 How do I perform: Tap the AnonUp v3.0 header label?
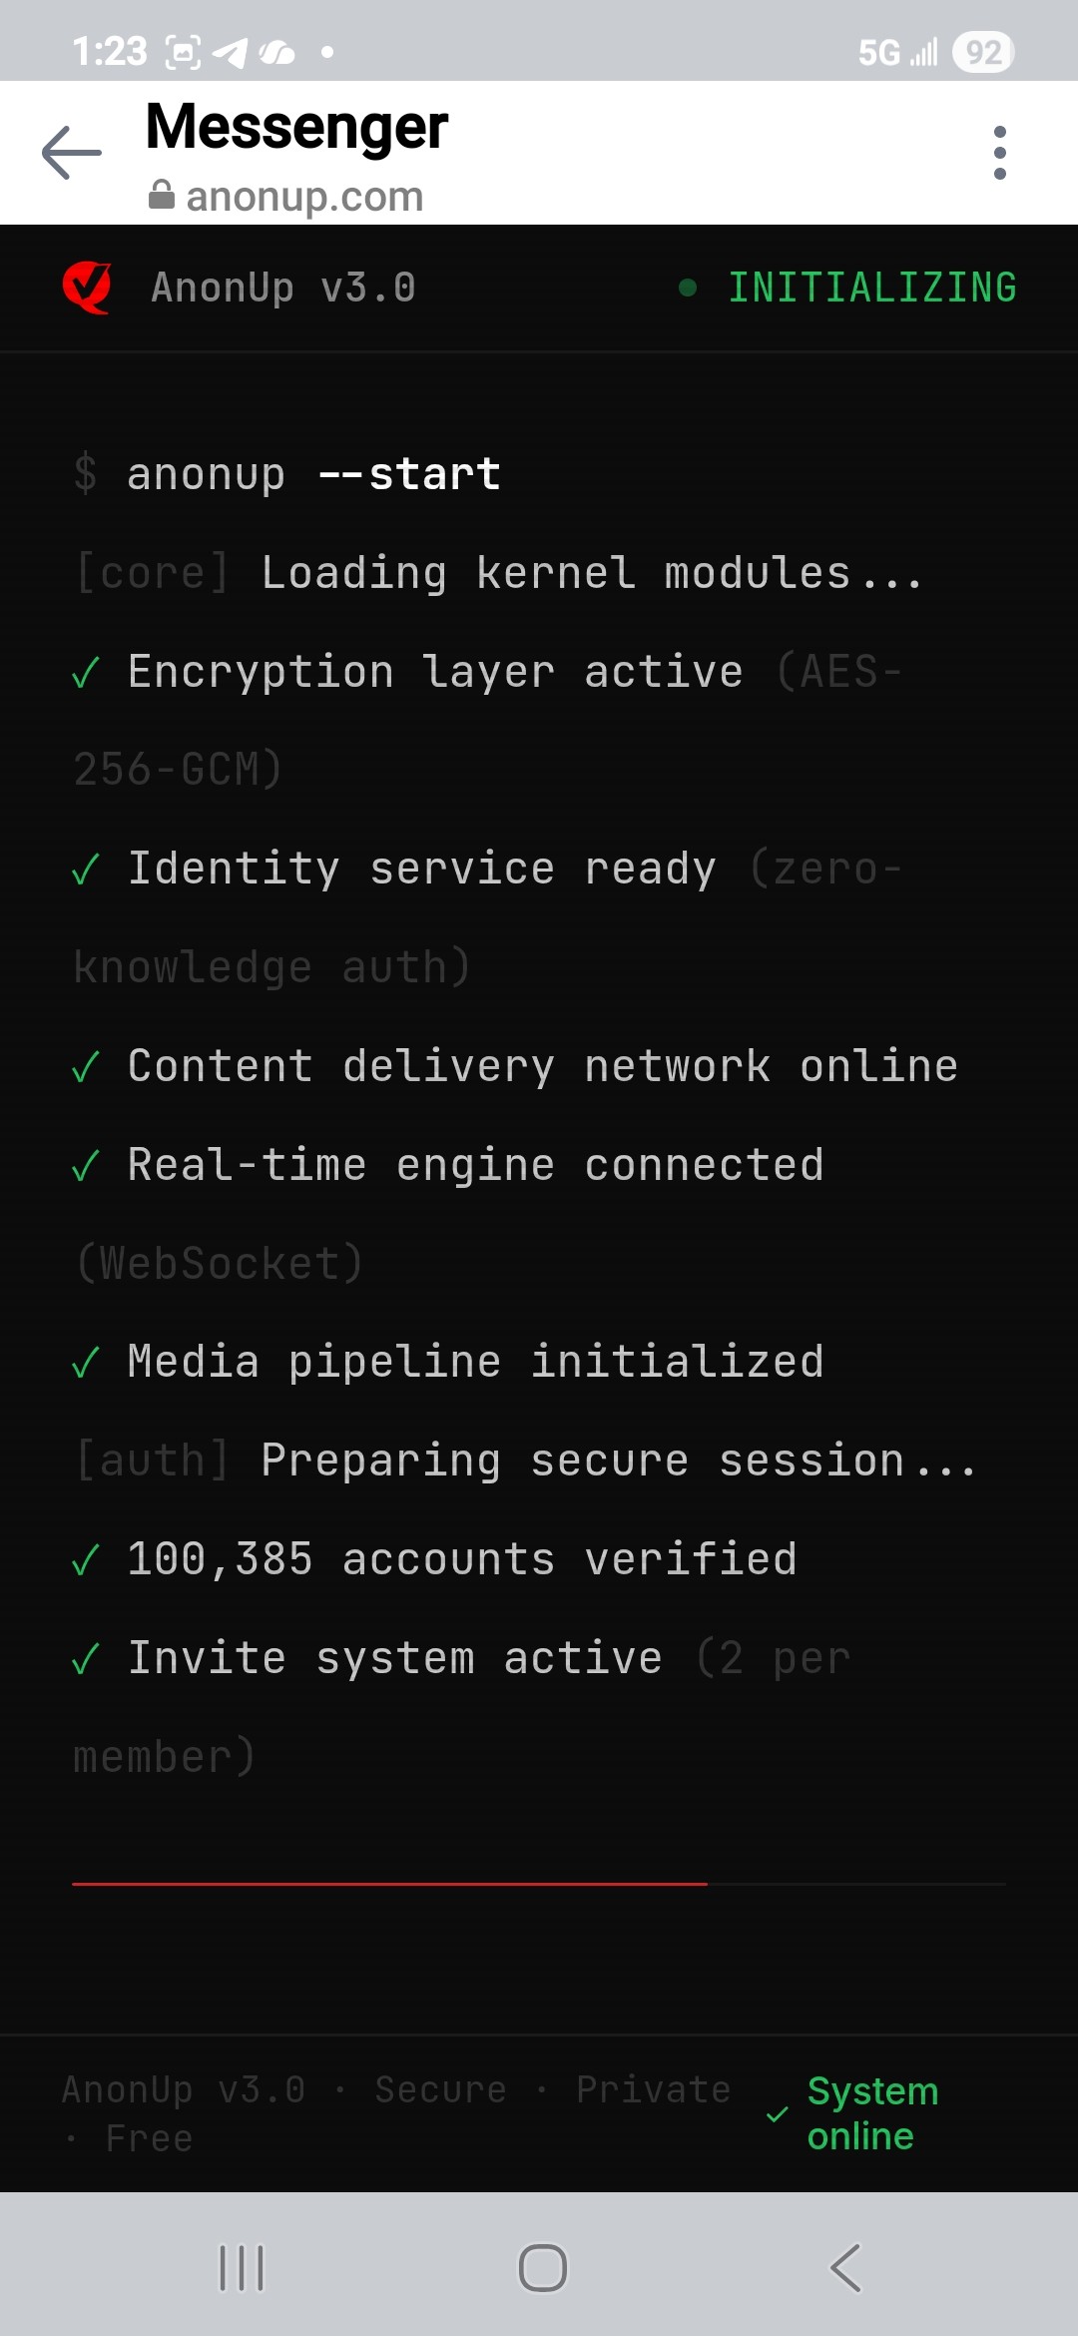[282, 288]
